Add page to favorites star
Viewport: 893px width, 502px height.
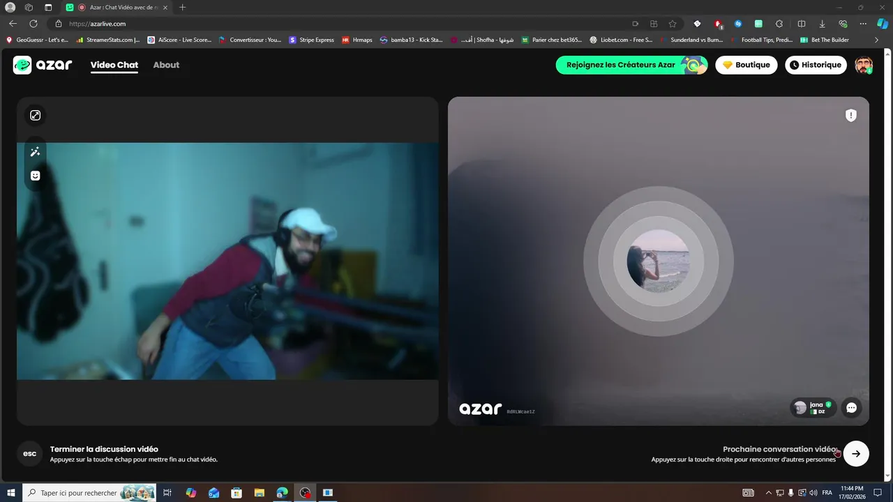tap(673, 24)
